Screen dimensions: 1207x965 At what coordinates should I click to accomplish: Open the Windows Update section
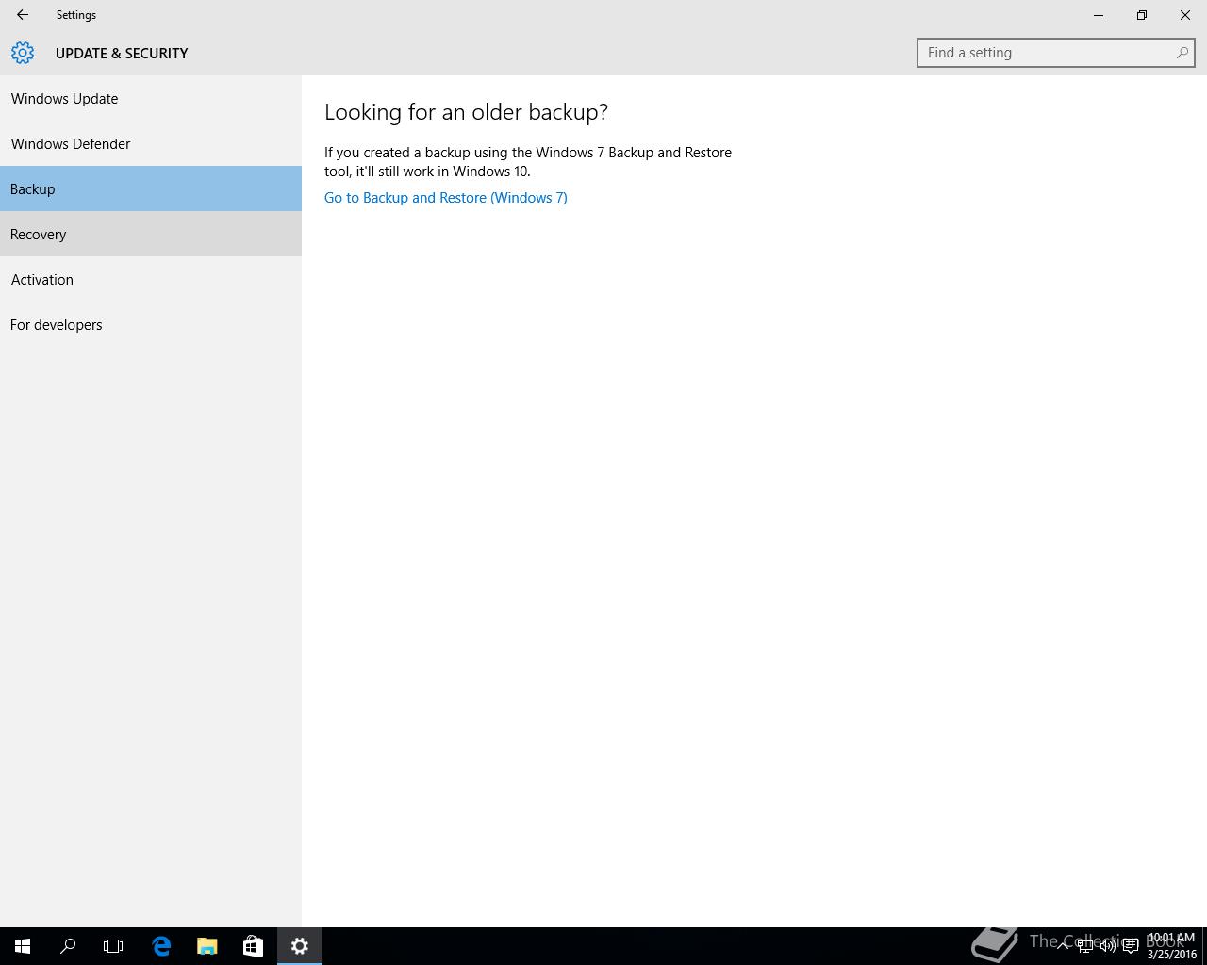pos(151,98)
